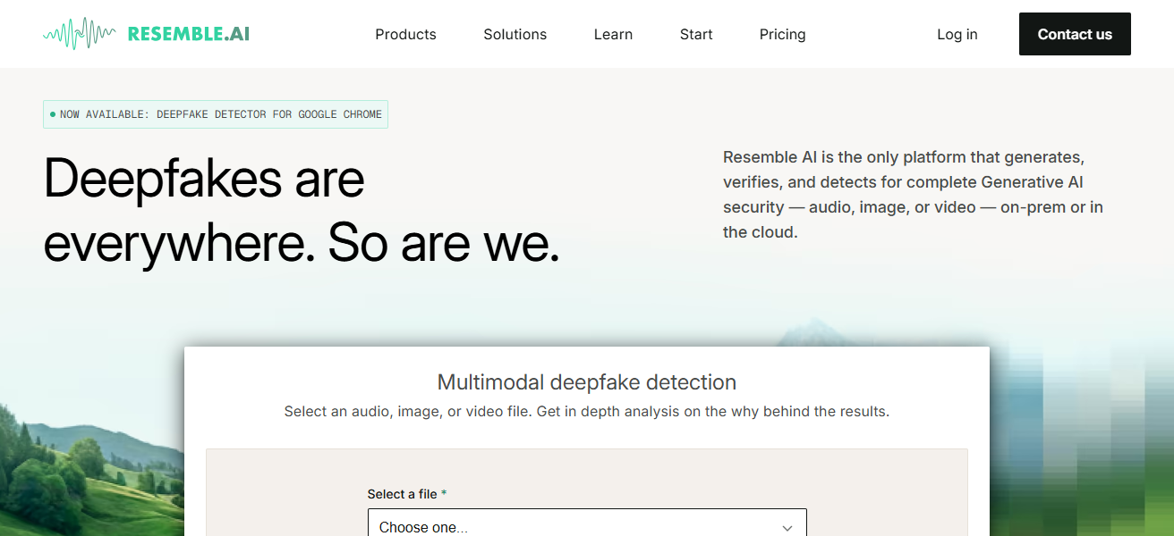Click the RESEMBLE.AI brand name text
Image resolution: width=1174 pixels, height=536 pixels.
click(188, 34)
